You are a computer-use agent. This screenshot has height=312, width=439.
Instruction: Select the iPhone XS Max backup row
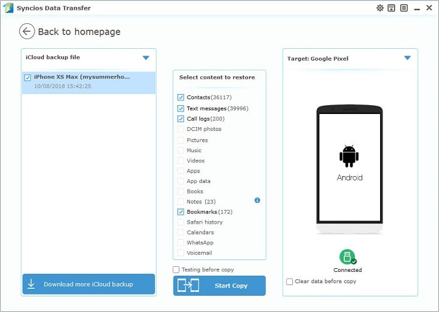tap(89, 83)
